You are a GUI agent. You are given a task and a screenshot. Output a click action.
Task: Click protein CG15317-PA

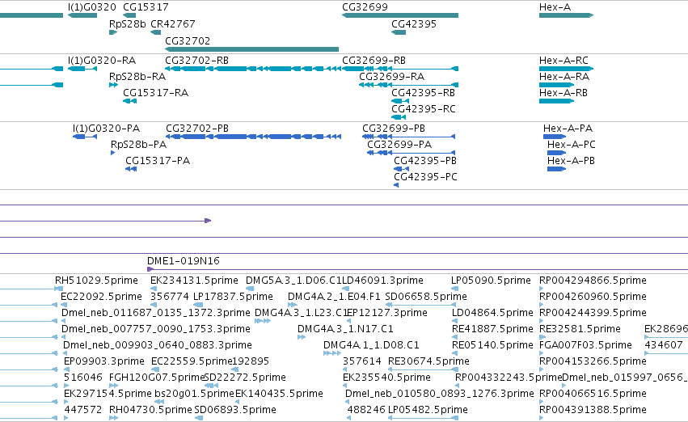[x=158, y=161]
